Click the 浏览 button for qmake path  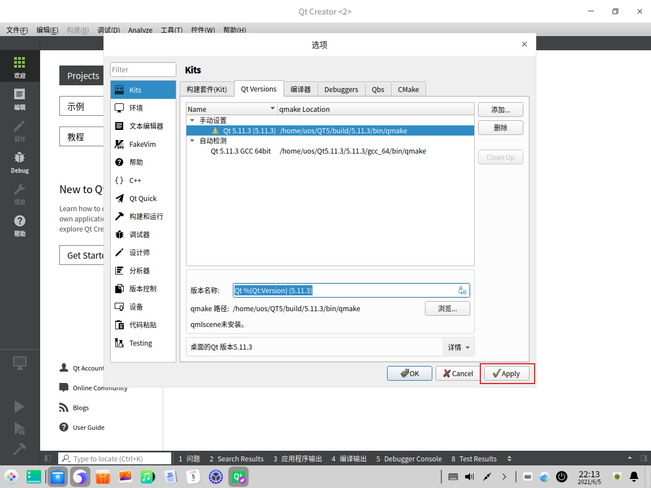[x=447, y=308]
